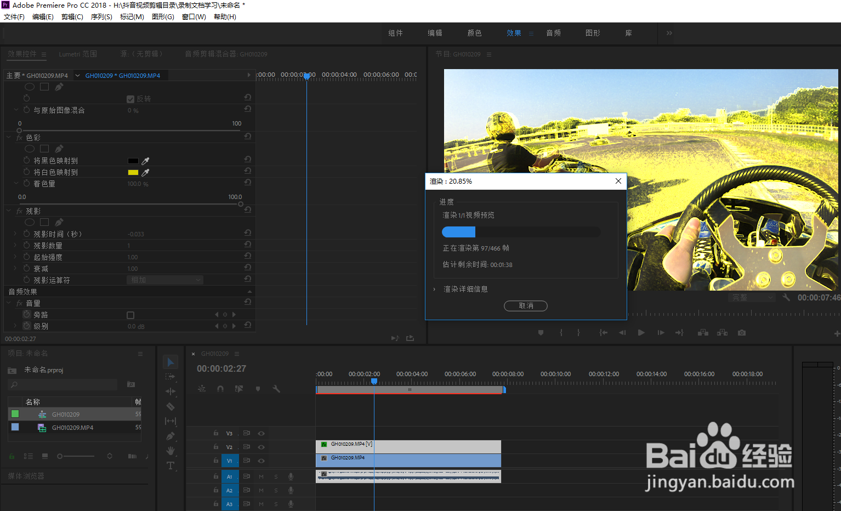Mute audio track A1
This screenshot has height=511, width=841.
(x=261, y=476)
